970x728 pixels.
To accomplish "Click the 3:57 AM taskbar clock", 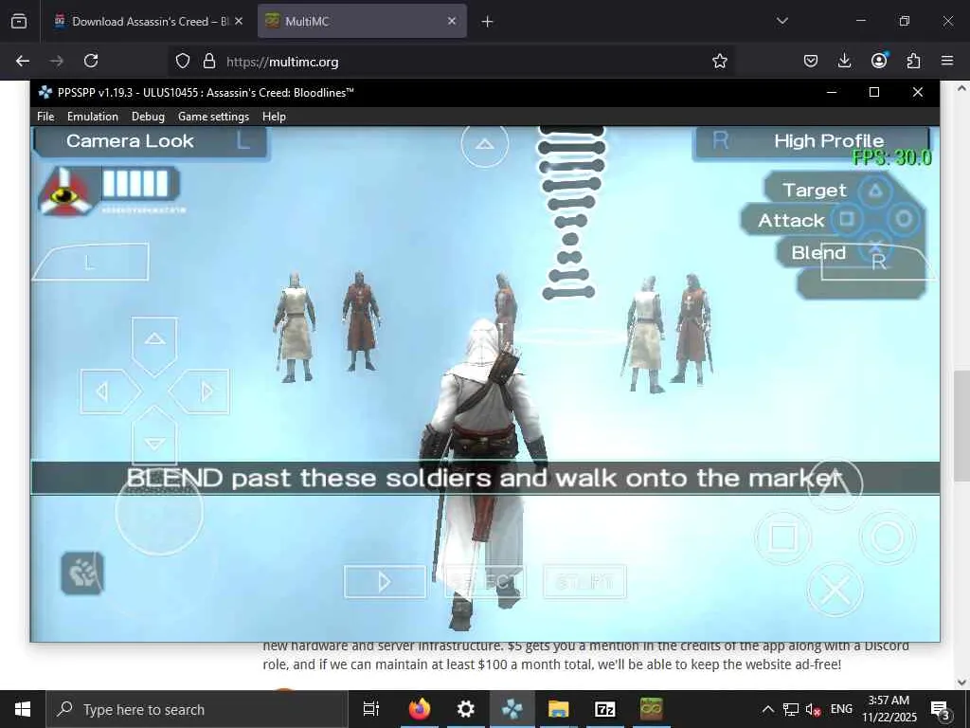I will click(x=889, y=709).
